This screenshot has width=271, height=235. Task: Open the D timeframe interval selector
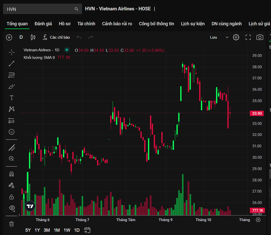pos(21,37)
